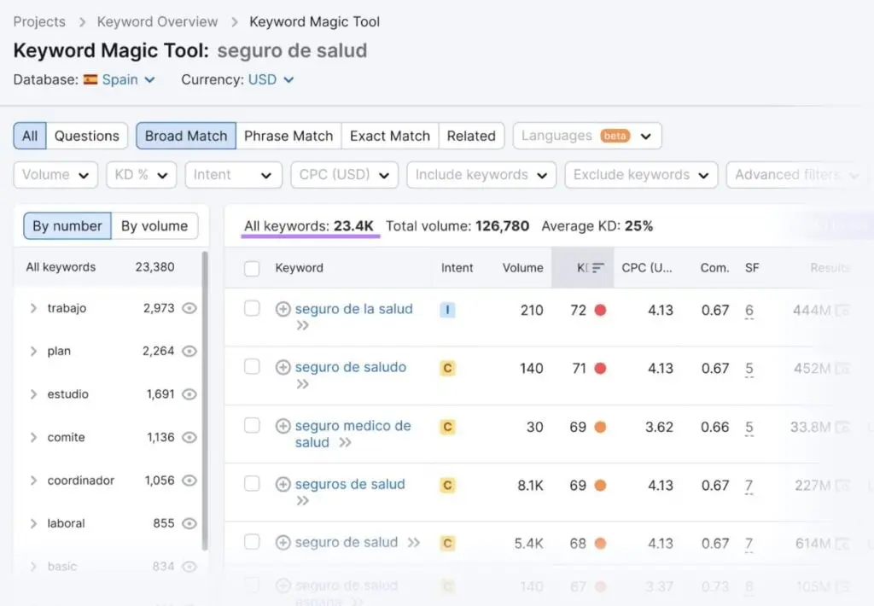Switch to Related tab
Screen dimensions: 874x606
471,136
